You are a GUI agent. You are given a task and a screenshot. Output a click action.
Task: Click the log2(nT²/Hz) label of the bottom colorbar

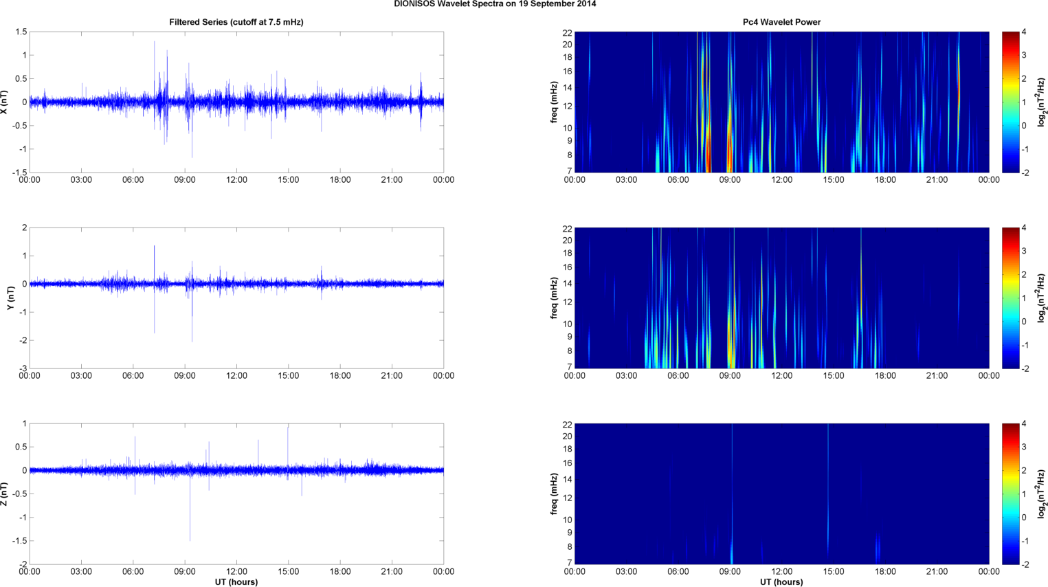tap(1042, 494)
